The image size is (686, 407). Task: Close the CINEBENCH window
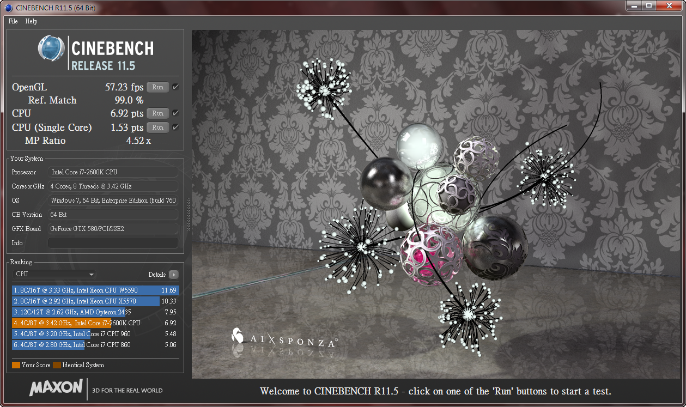point(669,5)
